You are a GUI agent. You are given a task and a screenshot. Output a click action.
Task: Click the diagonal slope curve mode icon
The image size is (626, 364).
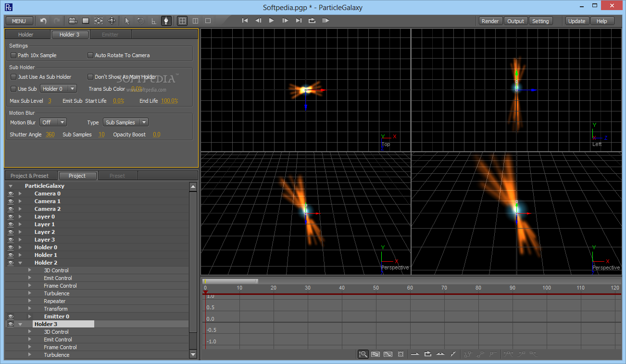pyautogui.click(x=453, y=354)
